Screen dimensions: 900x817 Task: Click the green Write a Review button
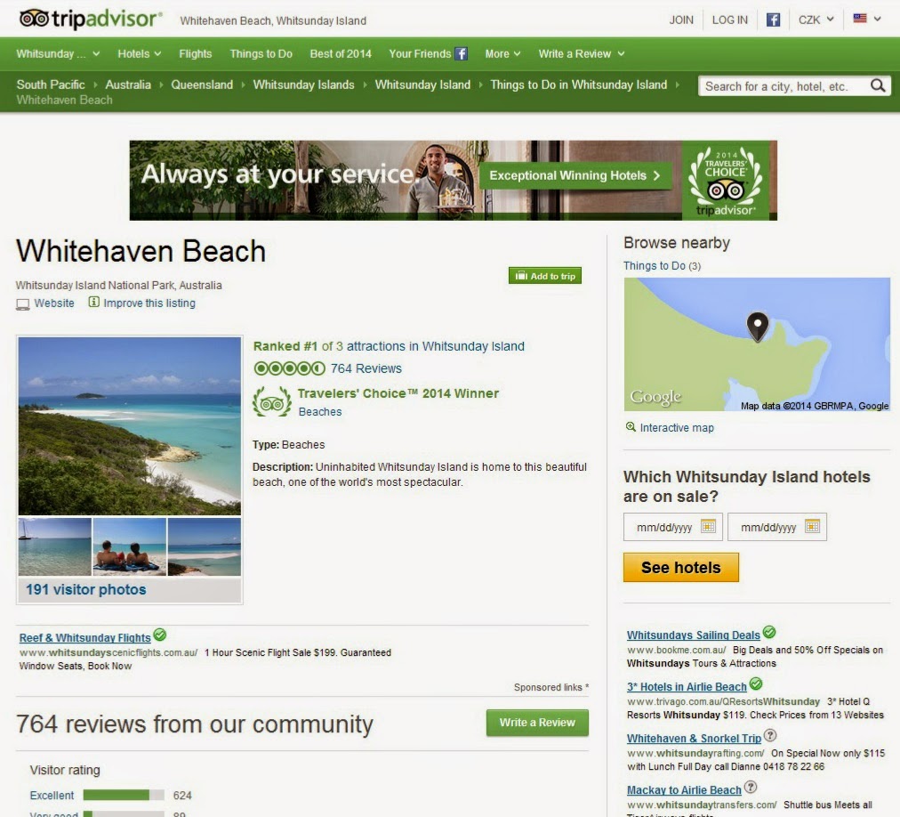pyautogui.click(x=537, y=723)
